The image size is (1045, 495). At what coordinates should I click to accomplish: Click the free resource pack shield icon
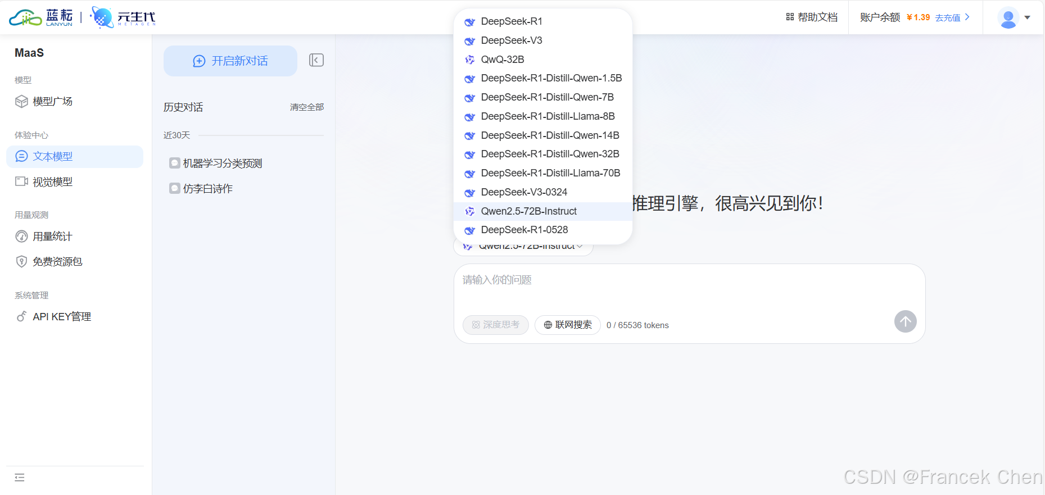[x=21, y=261]
